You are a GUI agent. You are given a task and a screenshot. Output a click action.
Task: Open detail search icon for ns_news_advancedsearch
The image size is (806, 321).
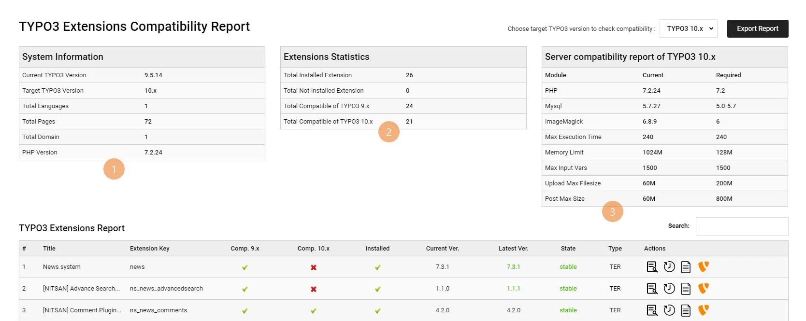(652, 289)
